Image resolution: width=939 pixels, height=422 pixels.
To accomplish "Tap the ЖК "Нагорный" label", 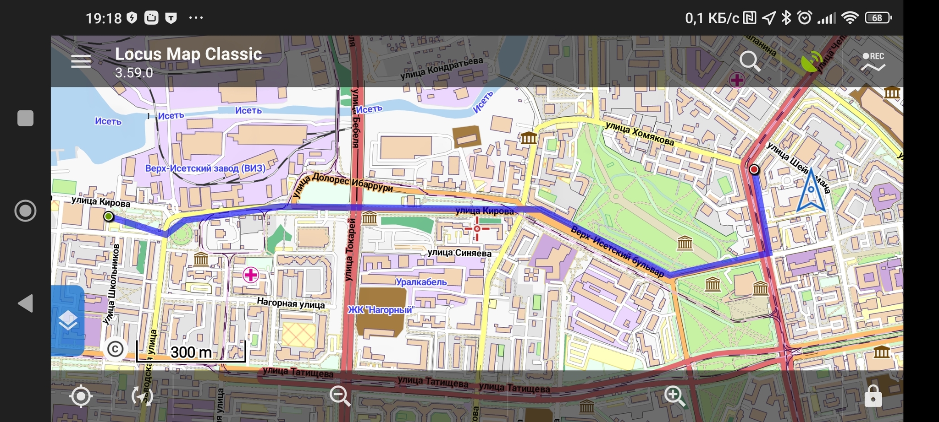I will 381,310.
